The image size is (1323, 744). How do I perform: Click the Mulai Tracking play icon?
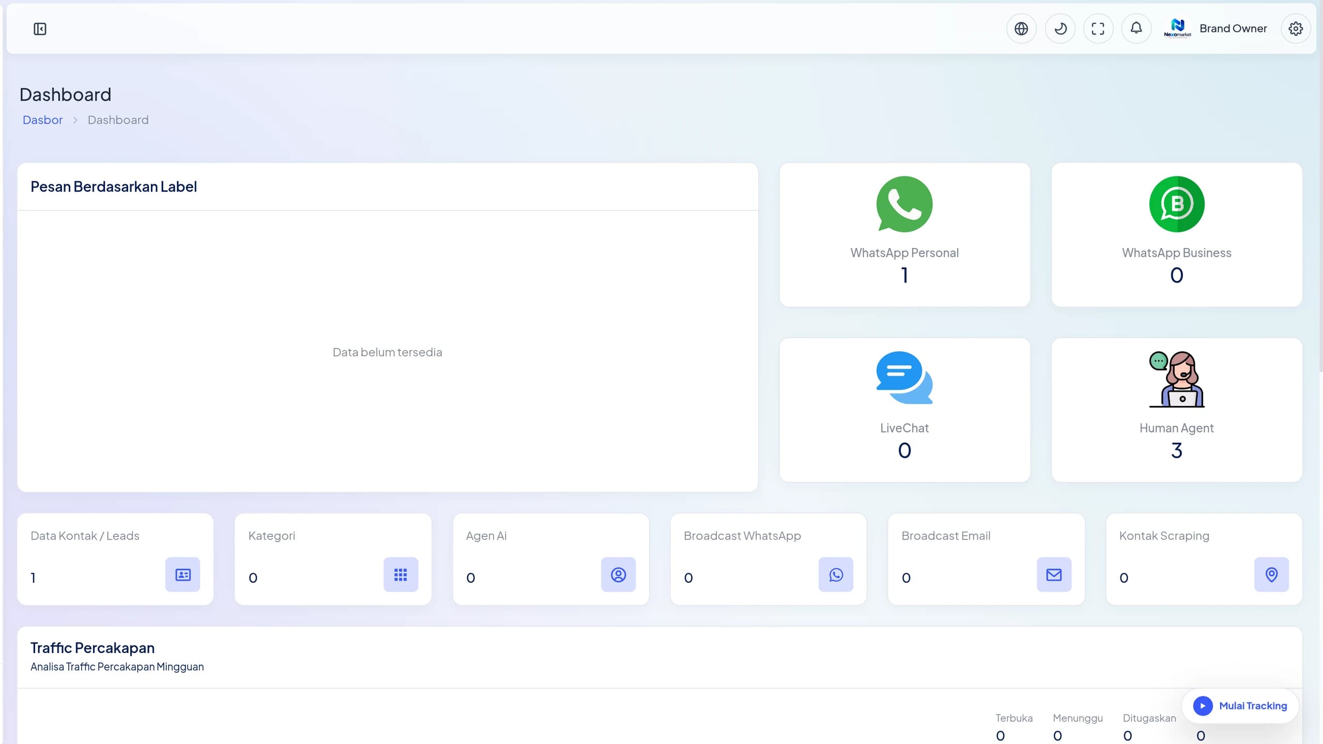[1203, 706]
